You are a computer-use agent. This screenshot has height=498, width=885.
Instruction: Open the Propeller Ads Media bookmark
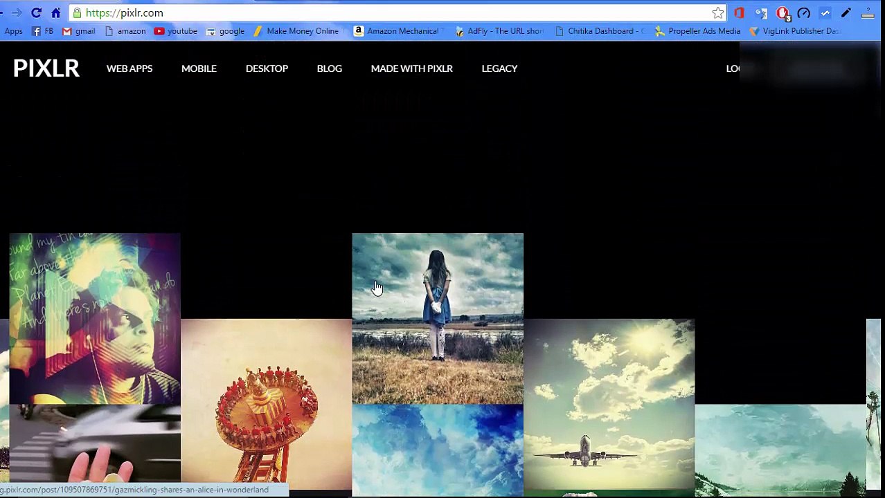pyautogui.click(x=698, y=30)
